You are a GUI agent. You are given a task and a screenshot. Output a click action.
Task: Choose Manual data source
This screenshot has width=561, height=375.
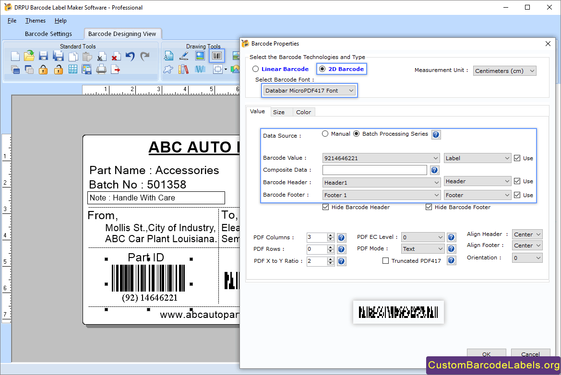[325, 134]
